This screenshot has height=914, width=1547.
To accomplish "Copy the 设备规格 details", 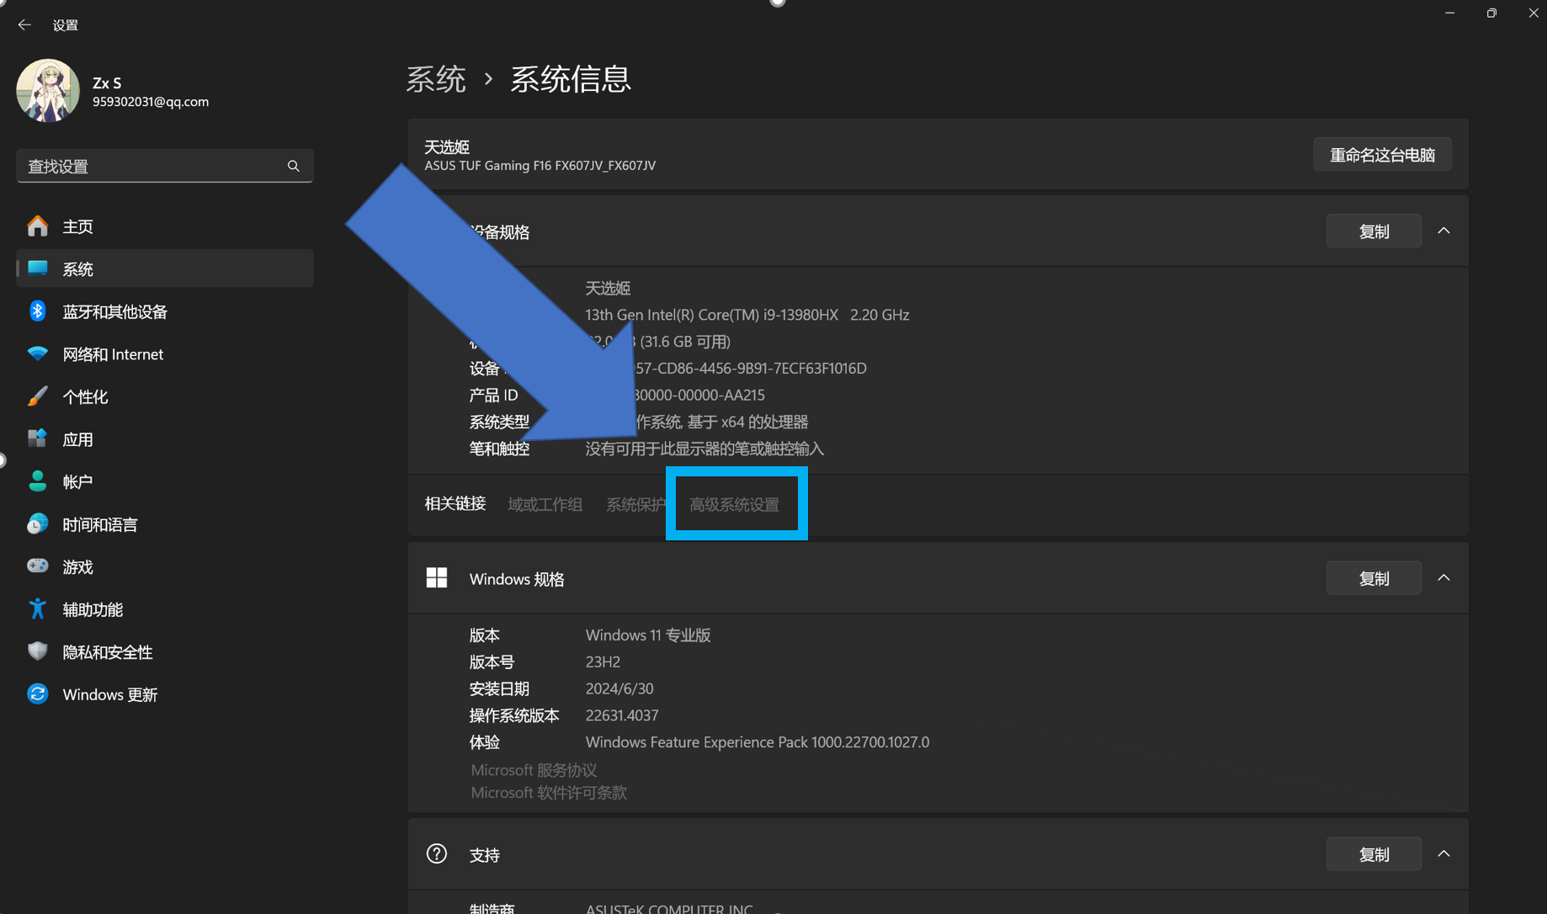I will [x=1374, y=231].
